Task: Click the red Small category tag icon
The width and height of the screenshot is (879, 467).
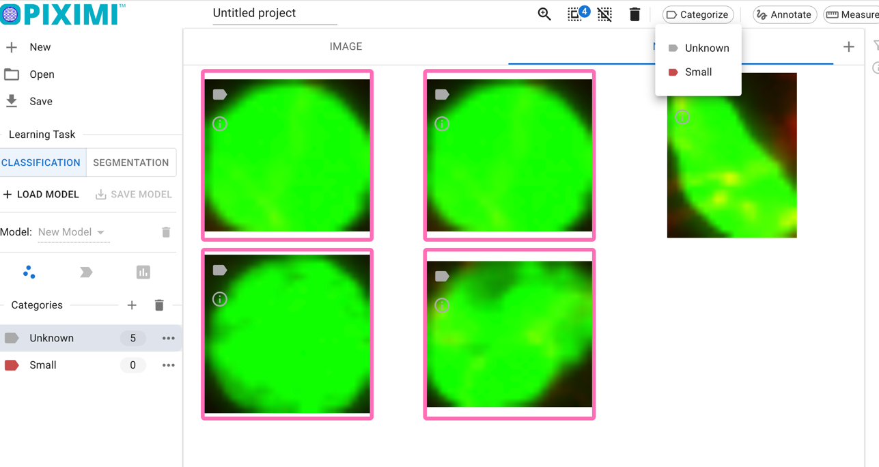Action: point(12,365)
